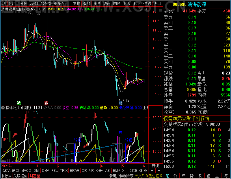This screenshot has height=179, width=231.
Task: Collapse the 侧边栏 sidebar
Action: (155, 176)
